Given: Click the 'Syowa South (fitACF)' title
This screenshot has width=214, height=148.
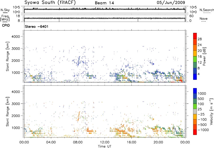Looking at the screenshot, I should coord(50,3).
